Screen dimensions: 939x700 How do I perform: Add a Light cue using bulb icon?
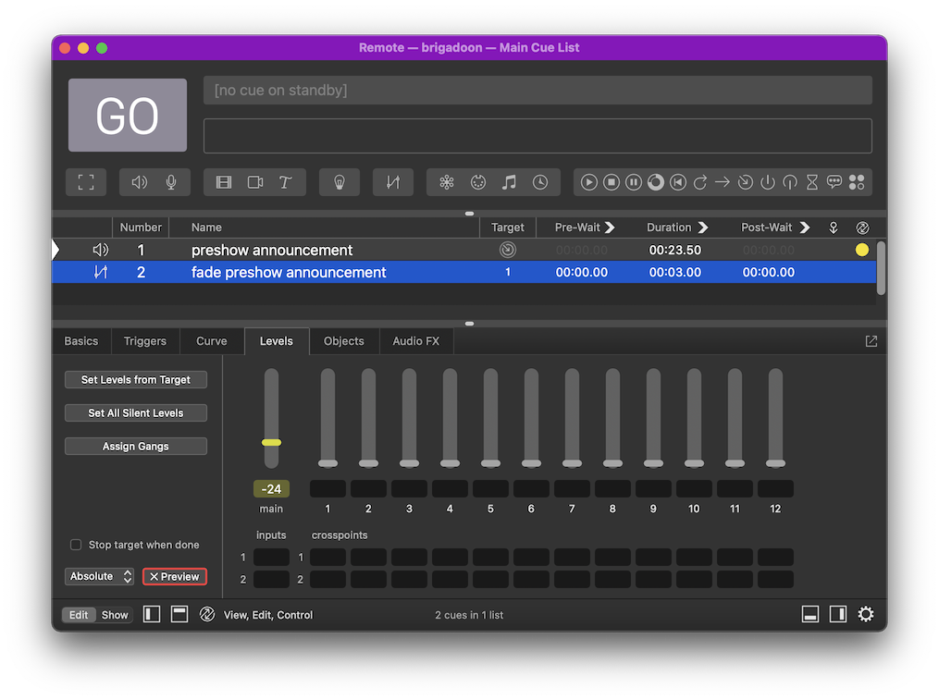click(340, 182)
